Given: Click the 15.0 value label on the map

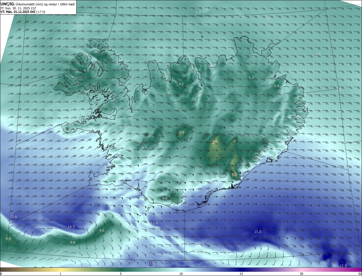Looking at the screenshot, I should [x=258, y=232].
